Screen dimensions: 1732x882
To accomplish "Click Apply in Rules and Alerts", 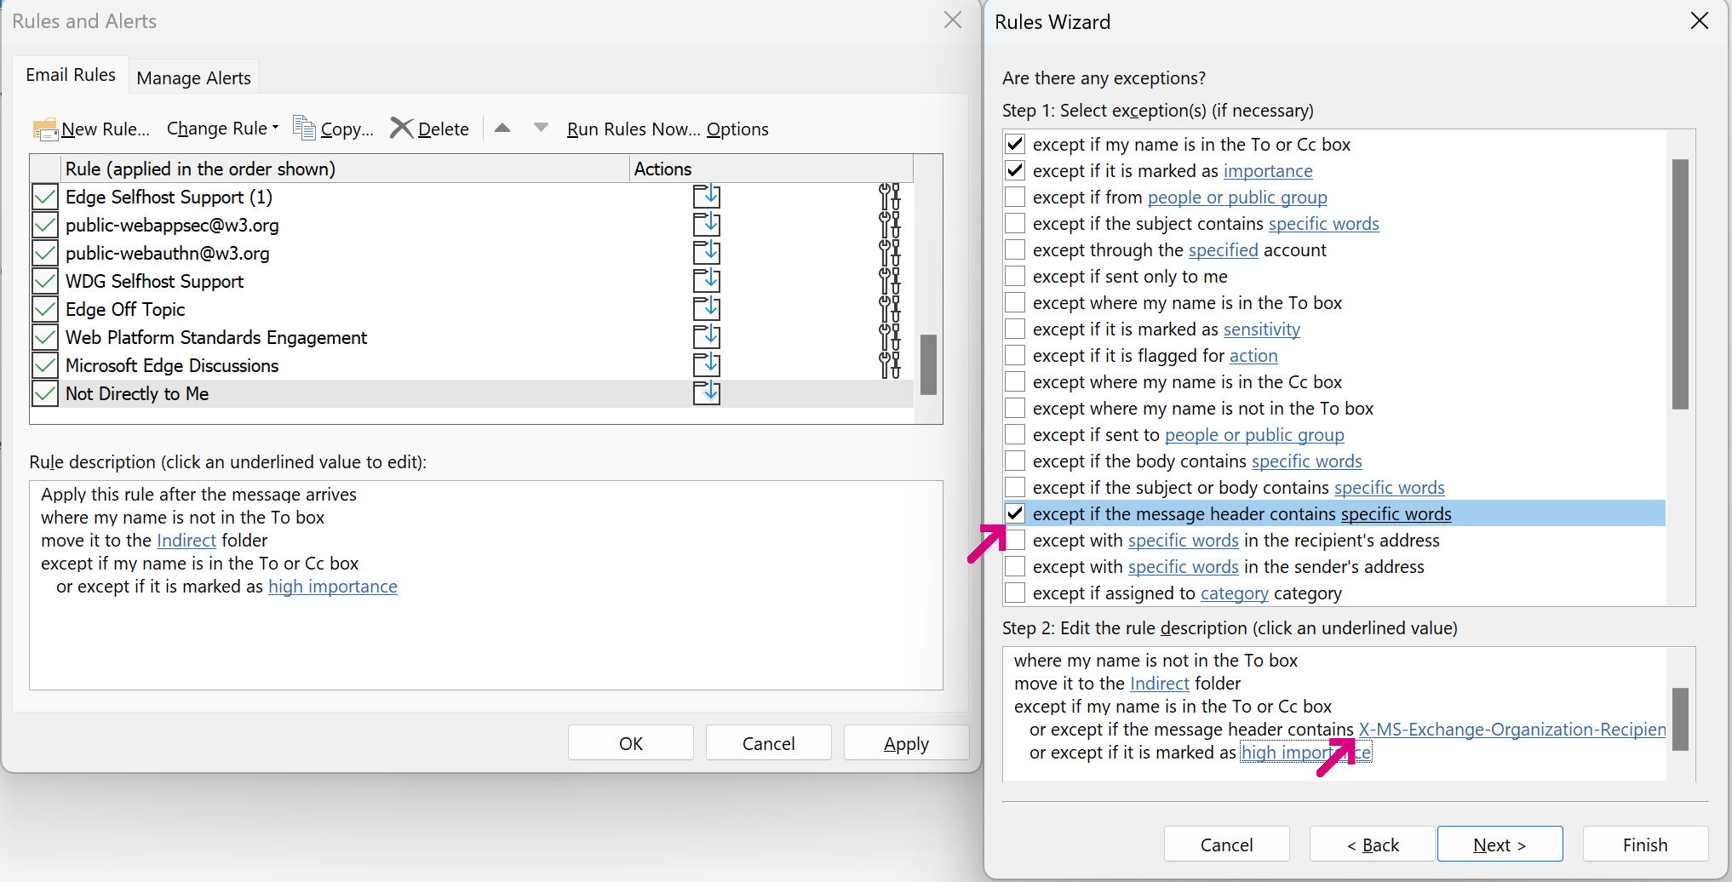I will tap(906, 743).
